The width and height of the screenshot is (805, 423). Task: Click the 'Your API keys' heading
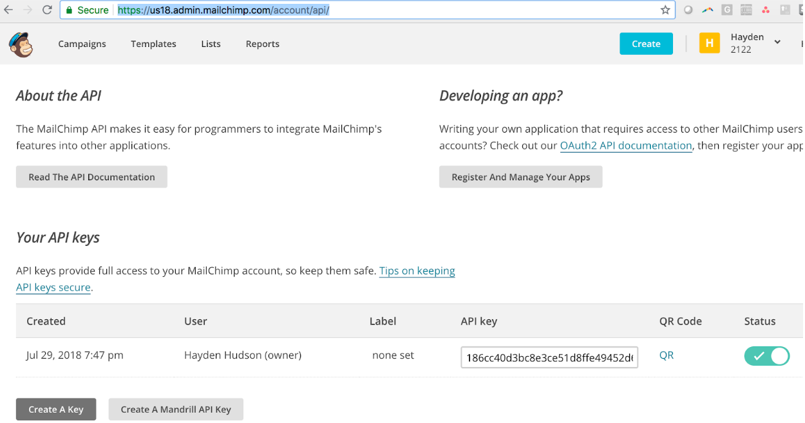click(x=58, y=238)
